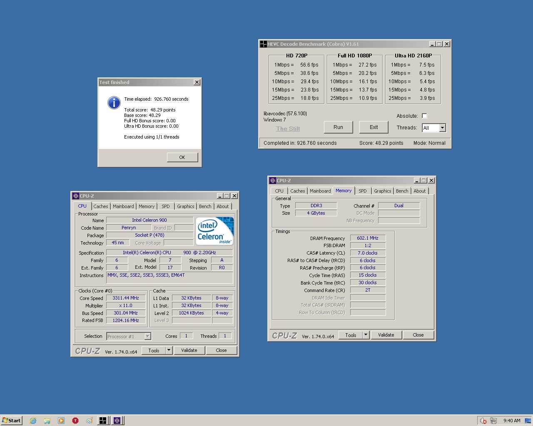Switch to CPU-Z taskbar button
Image resolution: width=533 pixels, height=426 pixels.
pyautogui.click(x=117, y=421)
